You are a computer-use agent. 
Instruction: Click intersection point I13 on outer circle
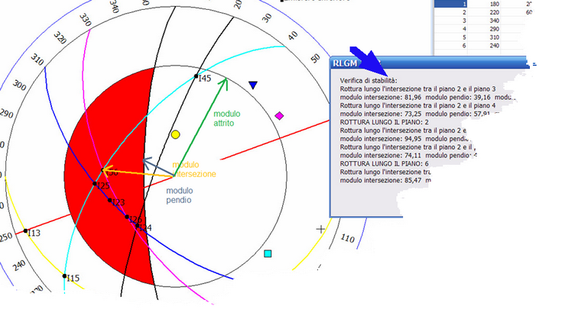[25, 231]
